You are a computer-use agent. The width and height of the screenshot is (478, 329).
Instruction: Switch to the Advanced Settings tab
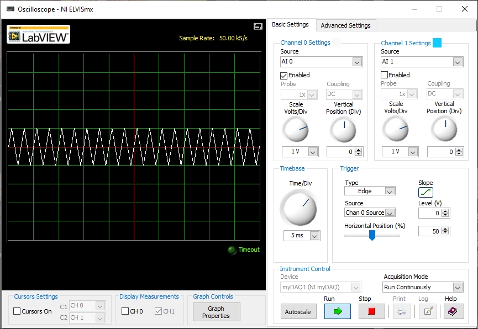[346, 25]
